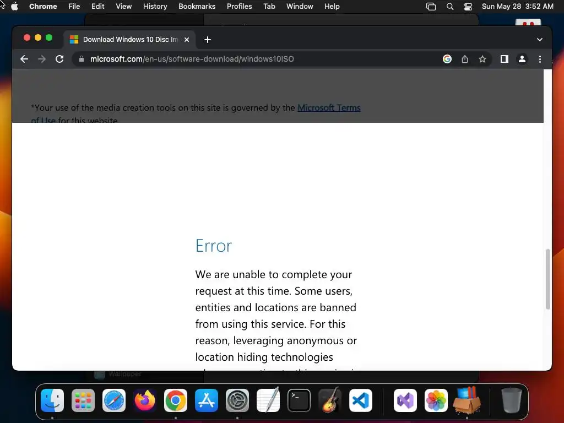This screenshot has height=423, width=564.
Task: Open the Chrome profile avatar
Action: (x=522, y=59)
